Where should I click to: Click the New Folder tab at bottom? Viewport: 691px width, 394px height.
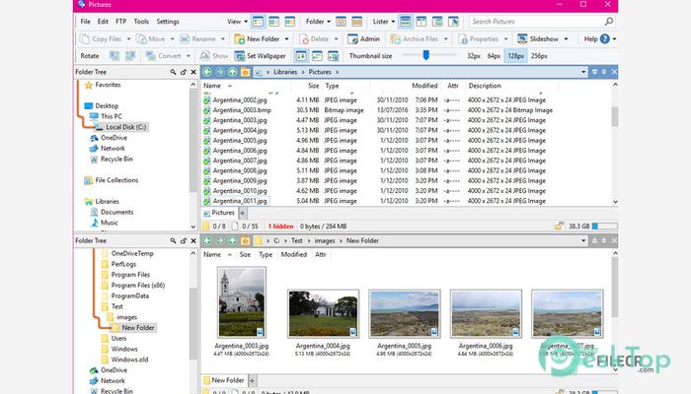[x=224, y=380]
